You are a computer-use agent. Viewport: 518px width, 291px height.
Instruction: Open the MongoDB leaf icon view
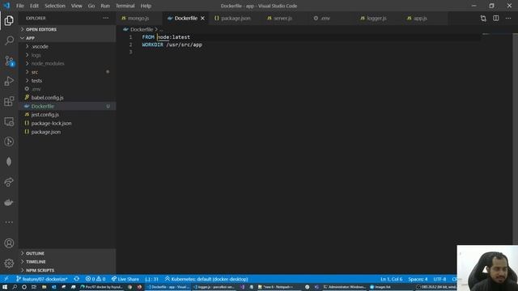(x=9, y=162)
